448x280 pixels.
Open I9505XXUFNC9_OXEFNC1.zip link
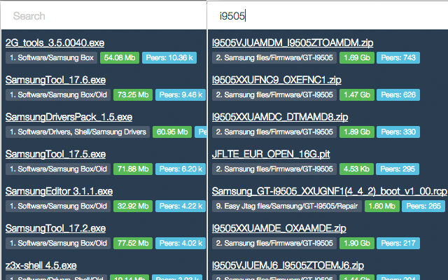coord(276,80)
